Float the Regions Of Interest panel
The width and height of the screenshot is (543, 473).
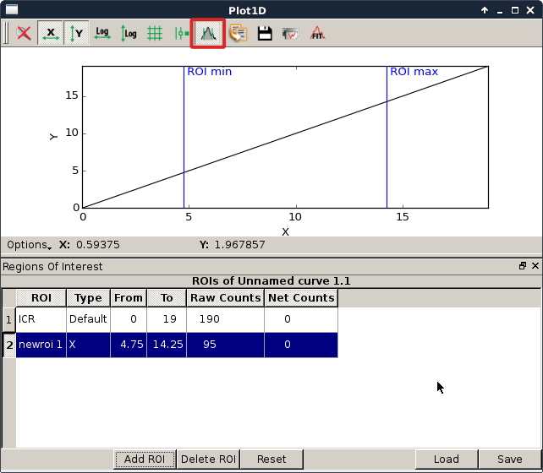pos(523,266)
